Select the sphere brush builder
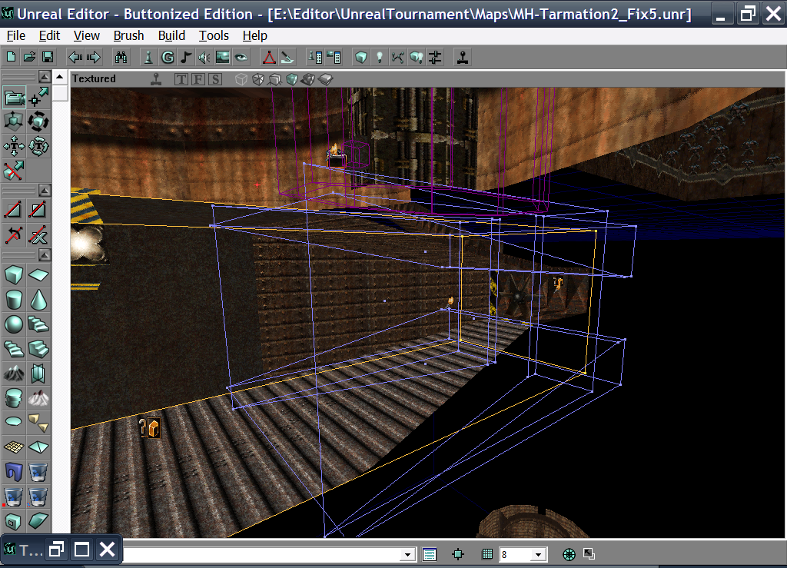Image resolution: width=787 pixels, height=568 pixels. click(x=13, y=325)
